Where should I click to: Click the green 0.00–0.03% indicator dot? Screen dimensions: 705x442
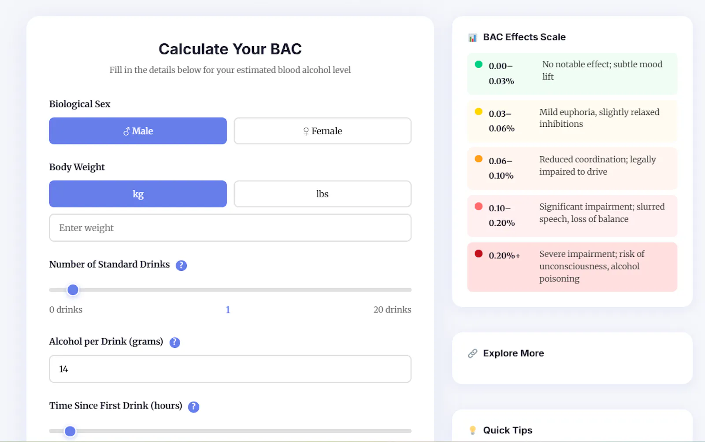pos(479,64)
